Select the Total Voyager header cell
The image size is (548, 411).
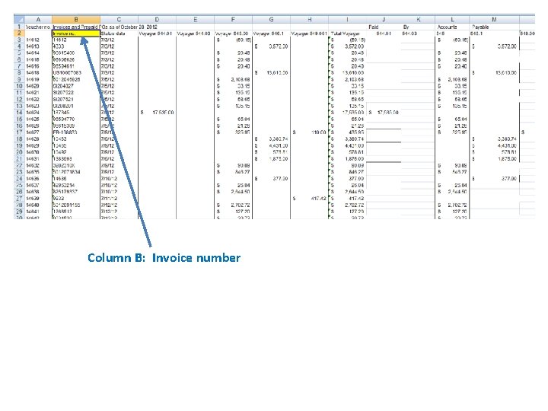pos(346,33)
